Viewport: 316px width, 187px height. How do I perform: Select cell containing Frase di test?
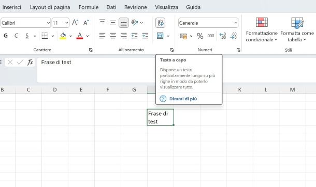pos(161,117)
